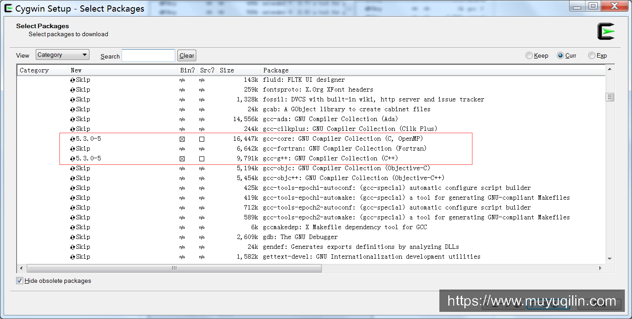Click the New column header
Image resolution: width=632 pixels, height=319 pixels.
point(123,70)
